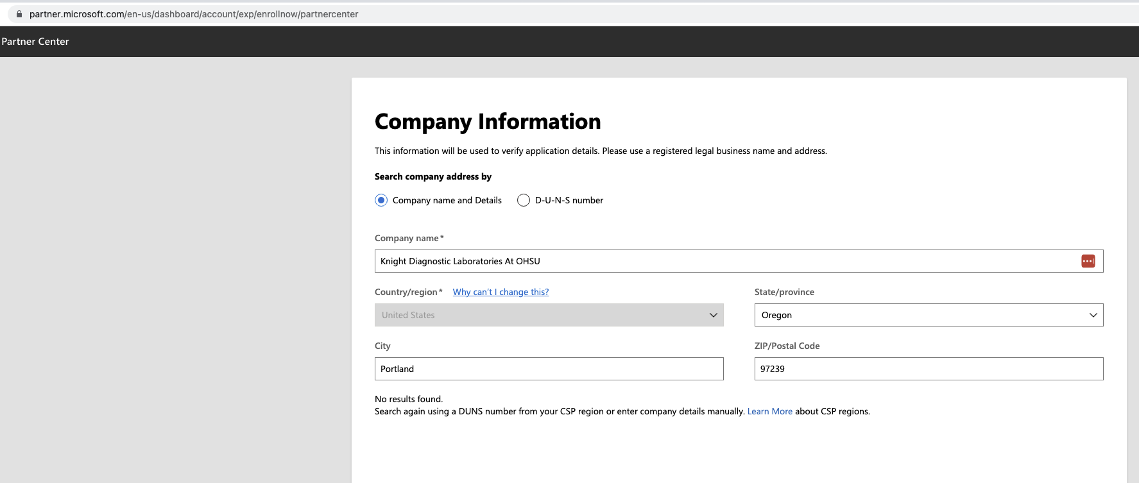Click the City field label

382,346
